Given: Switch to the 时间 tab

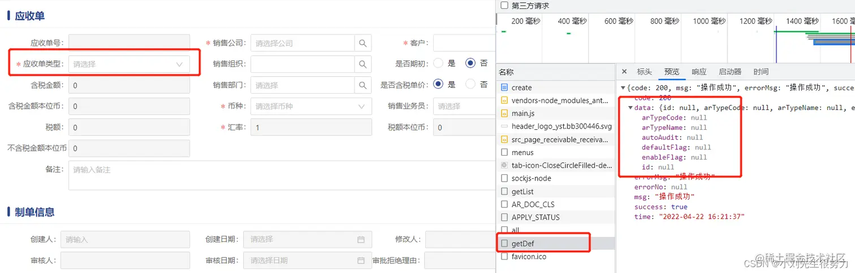Looking at the screenshot, I should [761, 72].
